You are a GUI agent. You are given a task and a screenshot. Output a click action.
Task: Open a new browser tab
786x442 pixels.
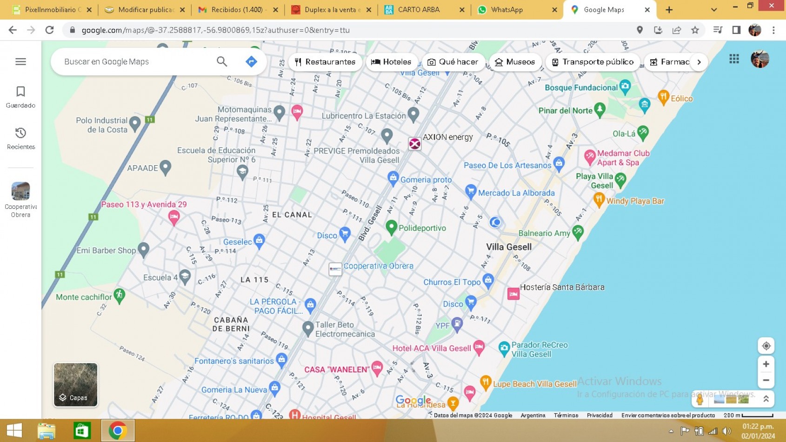click(x=669, y=10)
